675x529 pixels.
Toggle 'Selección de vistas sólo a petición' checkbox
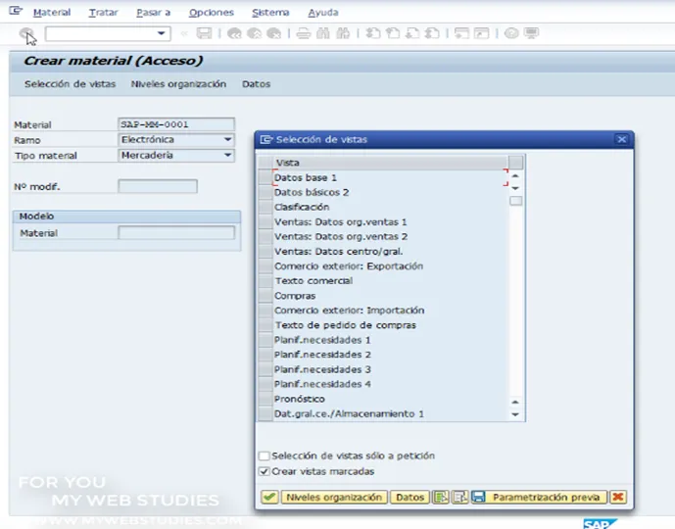pyautogui.click(x=265, y=456)
